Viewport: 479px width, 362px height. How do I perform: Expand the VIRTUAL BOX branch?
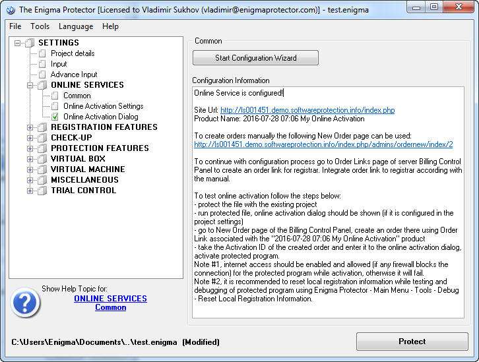pyautogui.click(x=30, y=159)
